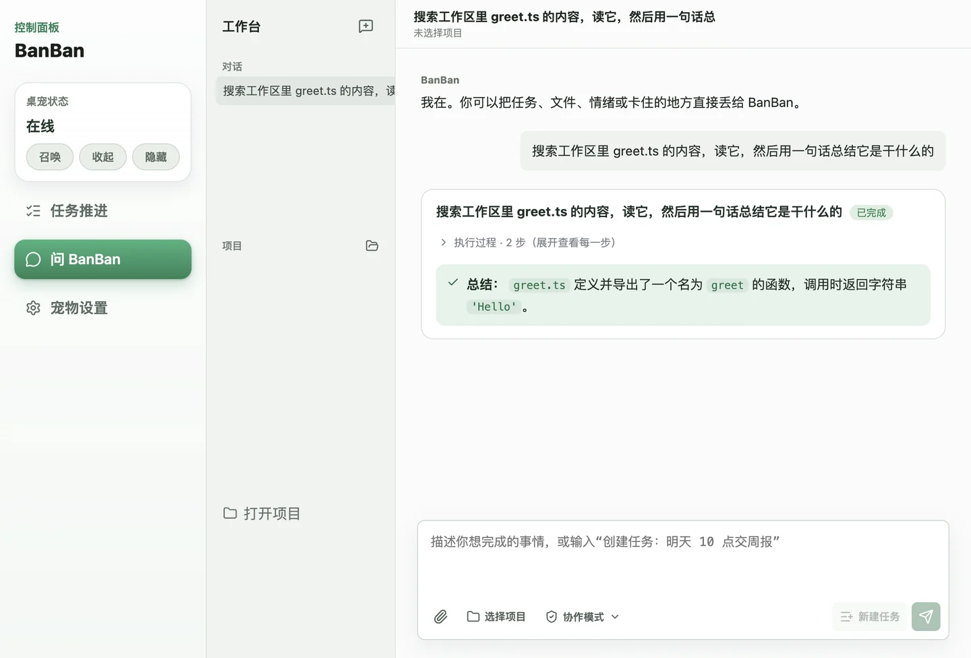Click the open-folder icon next to 项目
Viewport: 971px width, 658px height.
[372, 245]
